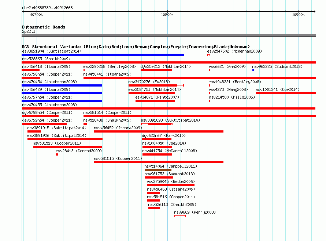326x241 pixels.
Task: Click nsv441754 (McCarroll2008) label
Action: point(170,151)
